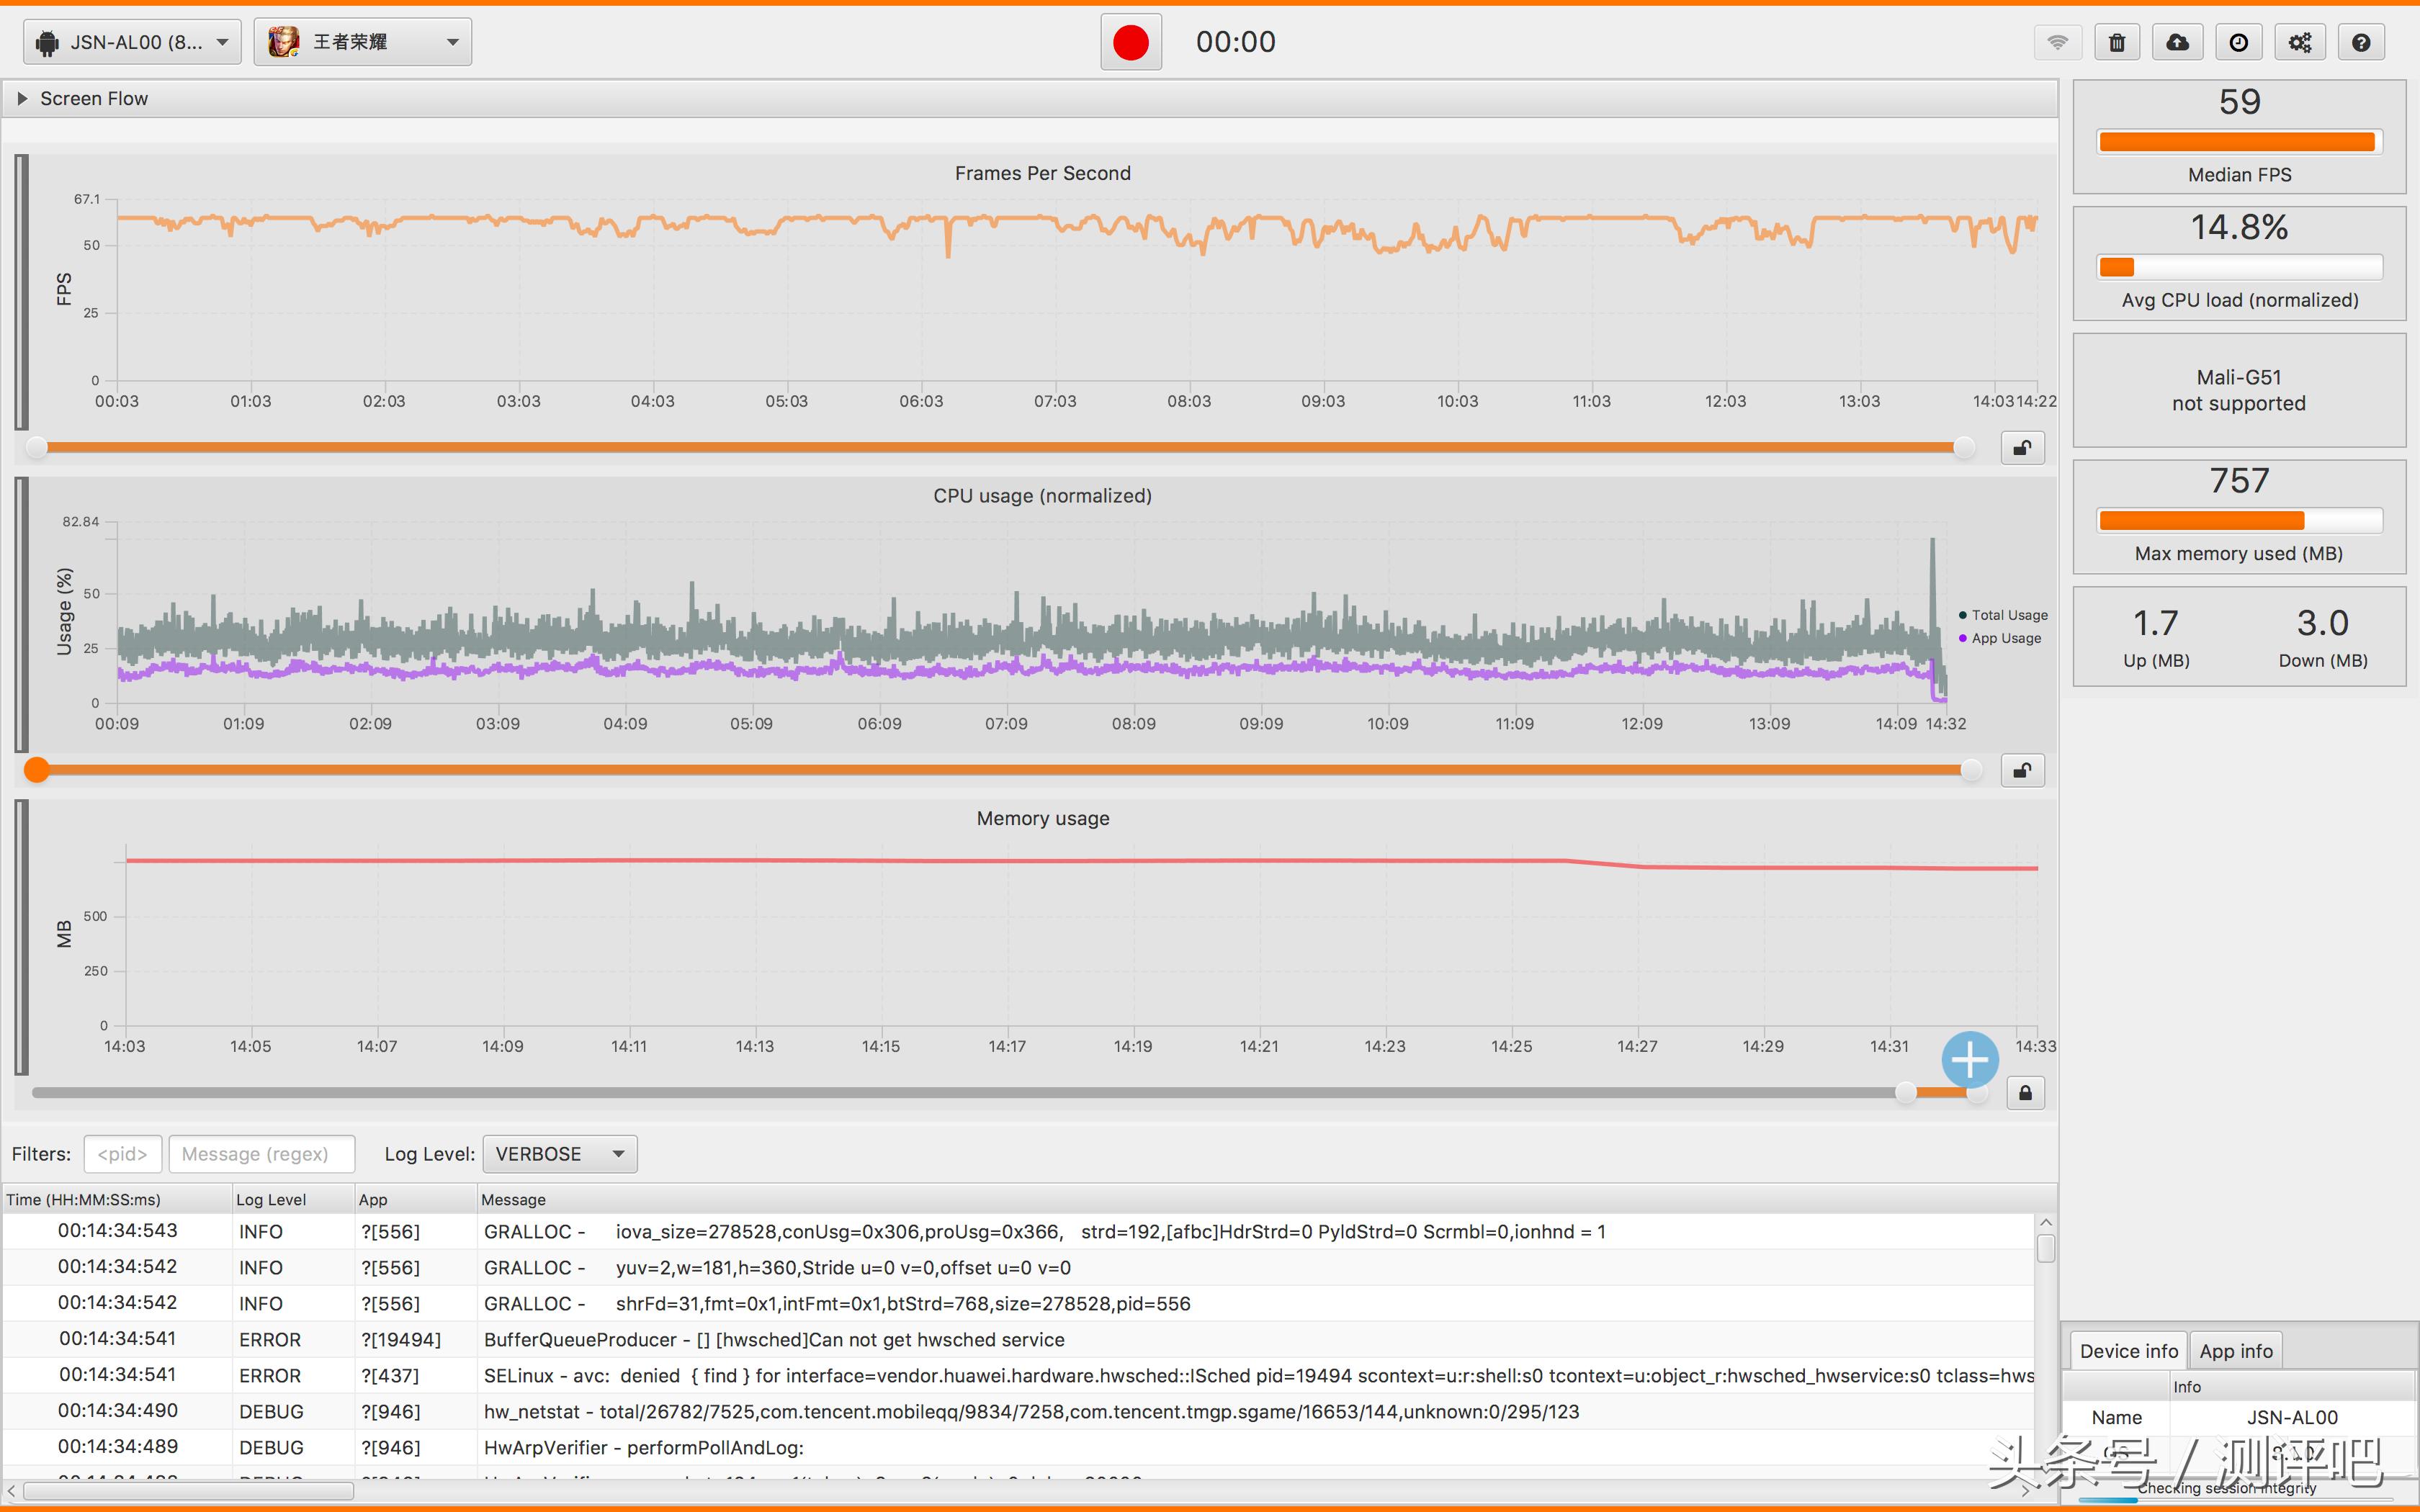This screenshot has height=1512, width=2420.
Task: Open the settings gears icon
Action: coord(2300,42)
